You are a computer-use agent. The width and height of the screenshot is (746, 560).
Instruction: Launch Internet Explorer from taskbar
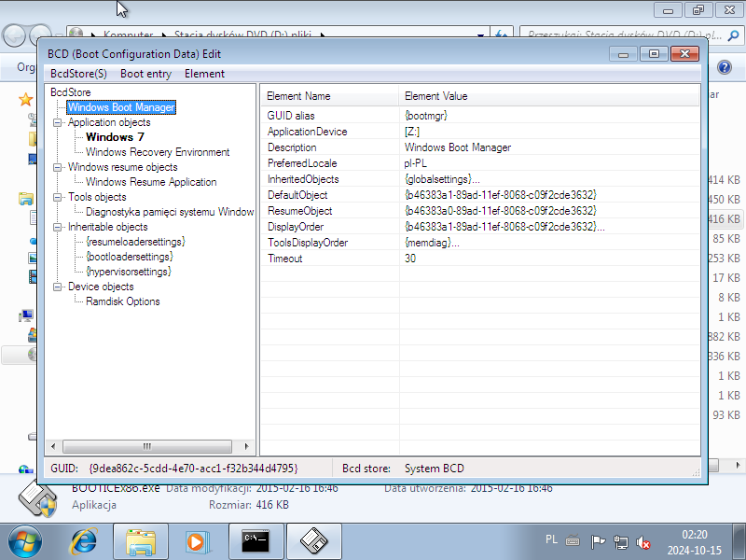(84, 542)
